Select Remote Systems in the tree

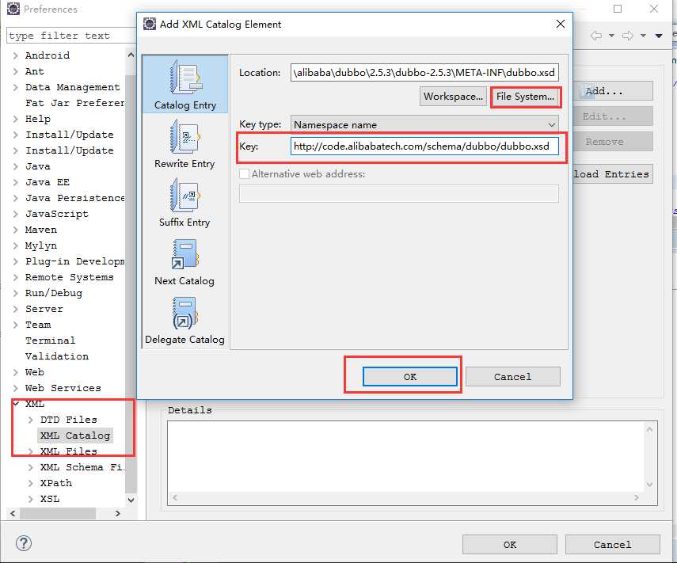[x=70, y=277]
